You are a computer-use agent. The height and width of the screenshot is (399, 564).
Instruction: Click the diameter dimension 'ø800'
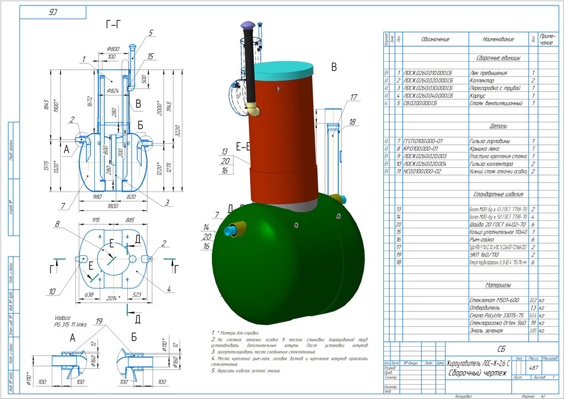tap(113, 49)
